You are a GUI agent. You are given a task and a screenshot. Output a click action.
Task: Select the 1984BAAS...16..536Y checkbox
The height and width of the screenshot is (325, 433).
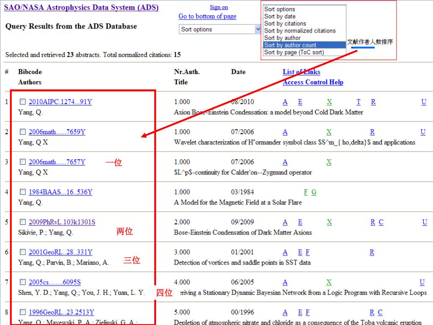pos(23,192)
